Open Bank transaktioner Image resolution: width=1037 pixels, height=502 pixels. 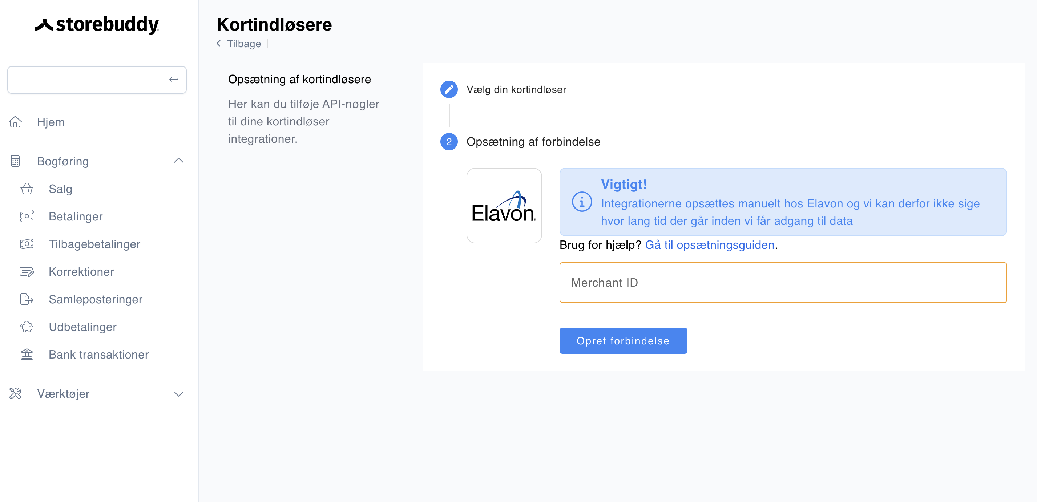[98, 354]
